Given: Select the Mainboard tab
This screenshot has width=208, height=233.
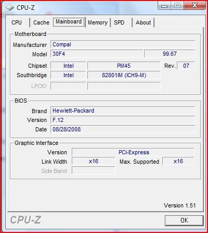Looking at the screenshot, I should (69, 22).
